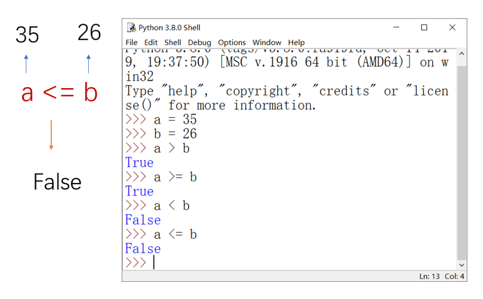The width and height of the screenshot is (483, 299).
Task: Open the Options menu
Action: pyautogui.click(x=232, y=42)
